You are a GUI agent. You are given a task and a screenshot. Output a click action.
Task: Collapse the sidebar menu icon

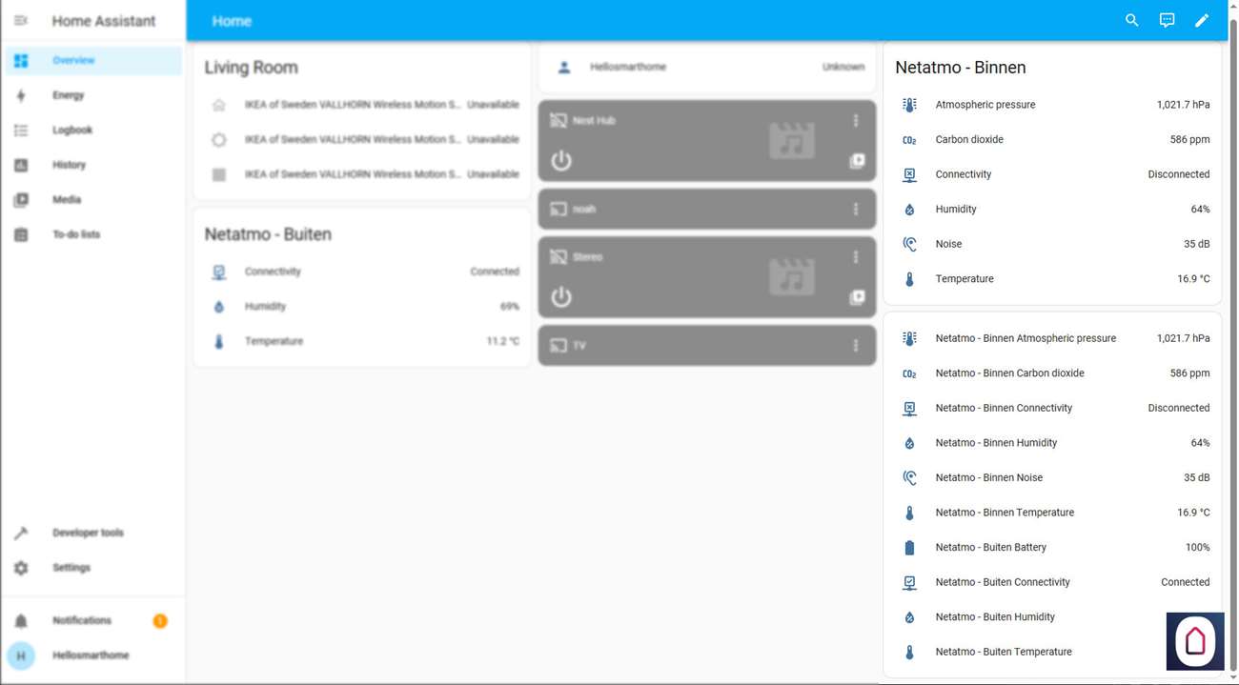pyautogui.click(x=21, y=20)
